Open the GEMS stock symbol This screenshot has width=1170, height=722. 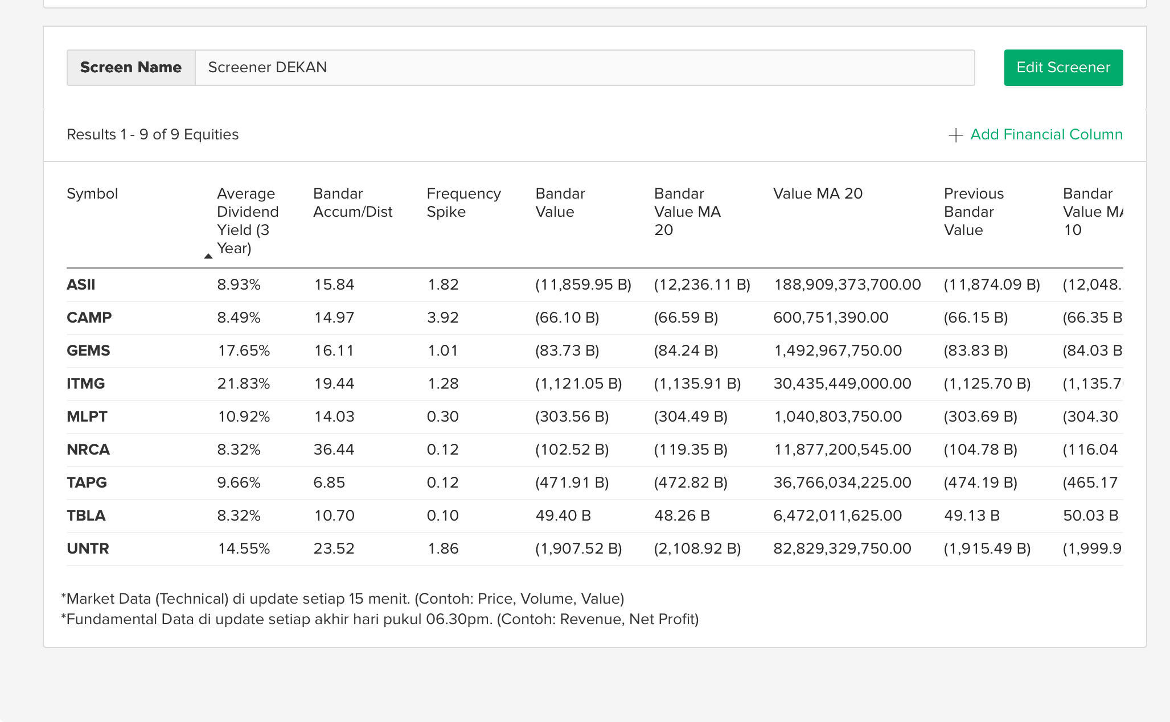coord(88,350)
